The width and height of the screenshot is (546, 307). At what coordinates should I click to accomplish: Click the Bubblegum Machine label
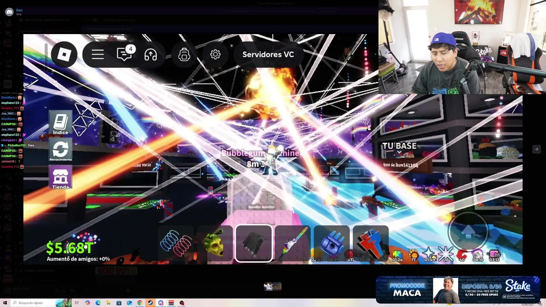[x=260, y=153]
